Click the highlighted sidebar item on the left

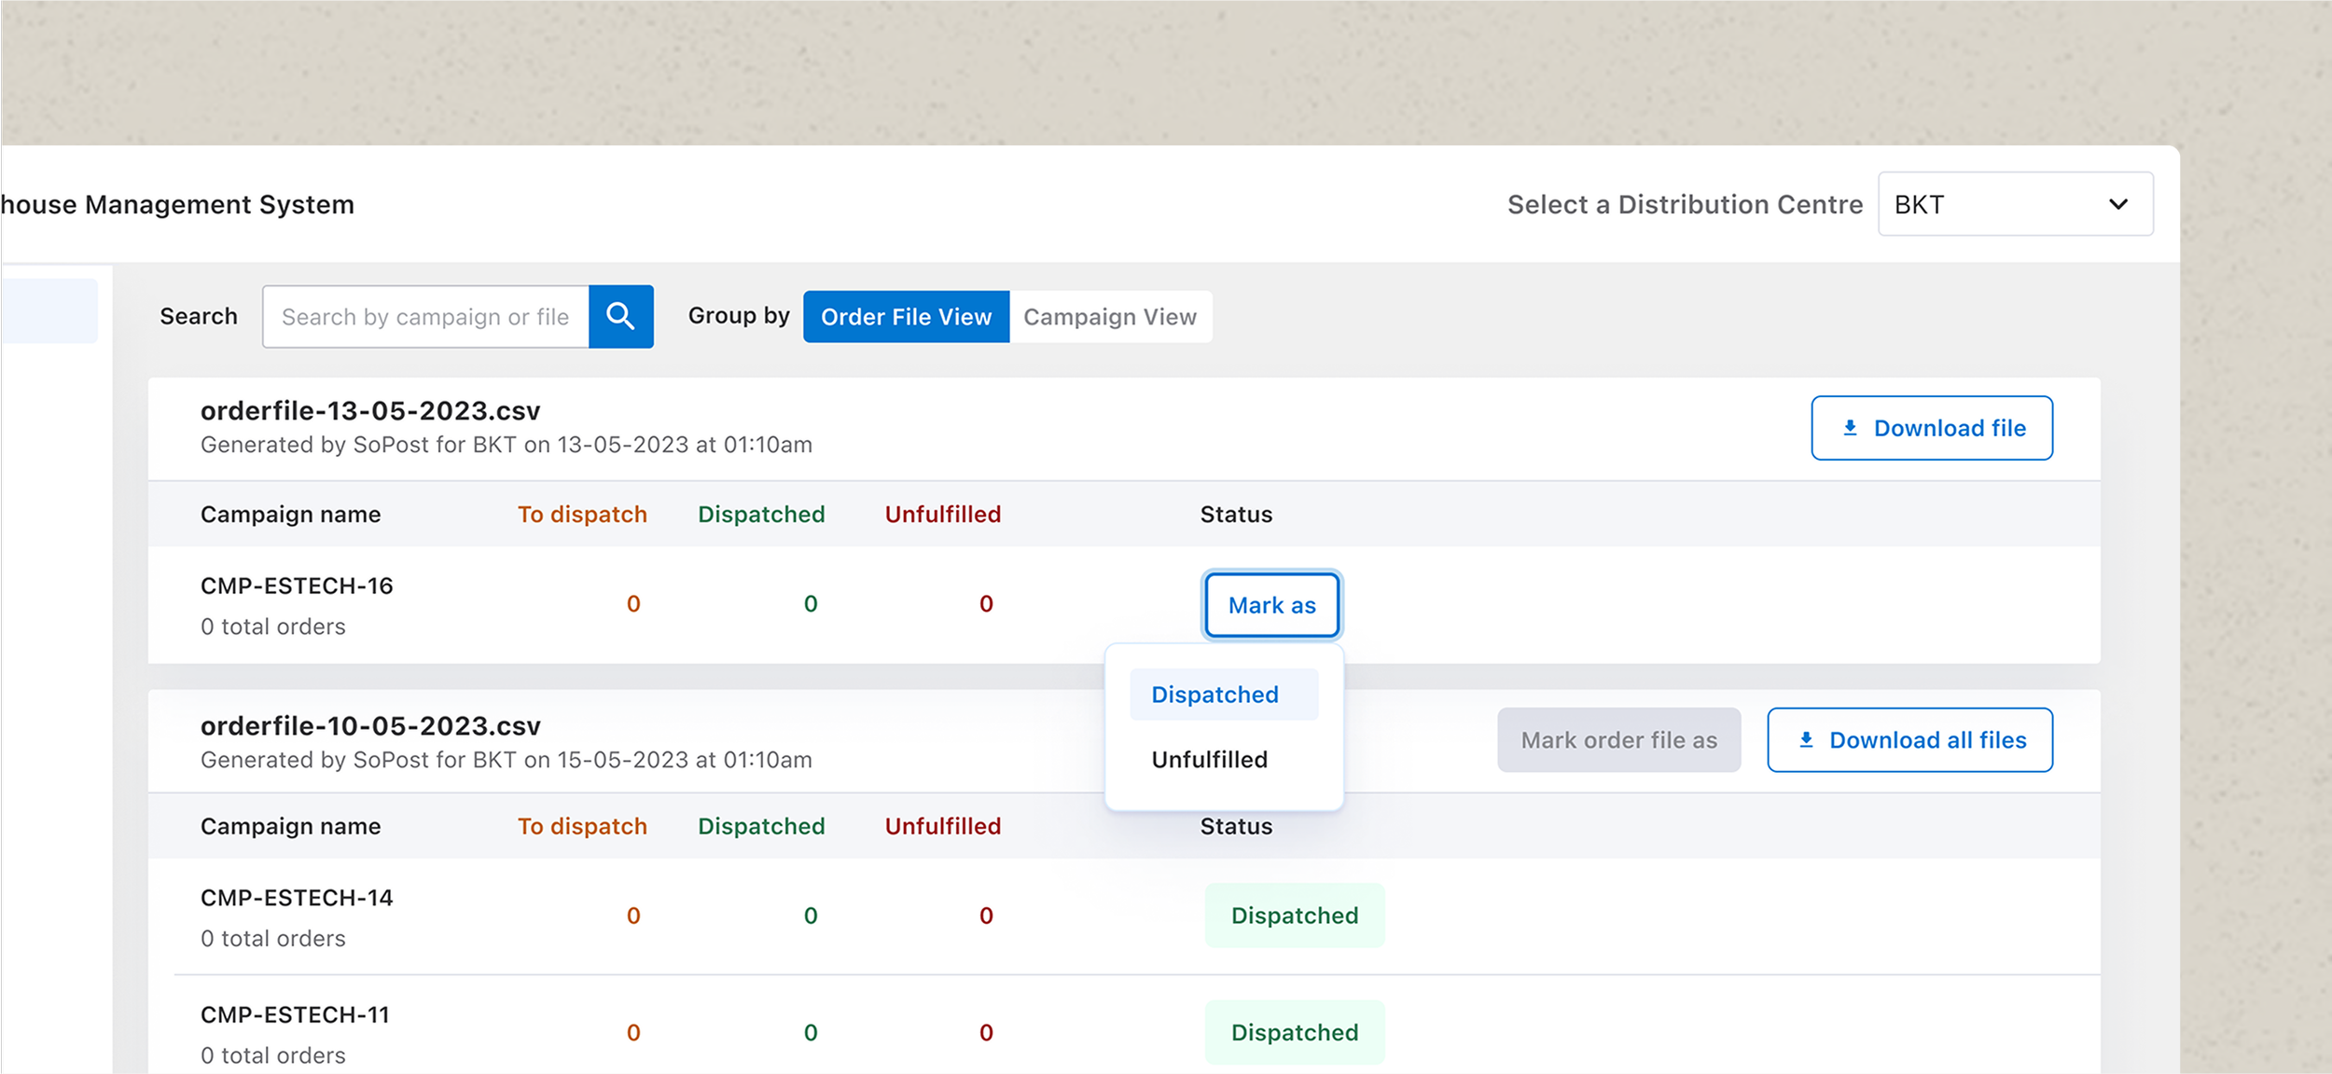[x=49, y=310]
